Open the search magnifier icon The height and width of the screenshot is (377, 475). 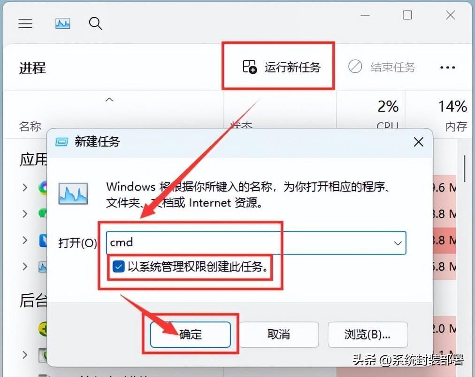95,24
